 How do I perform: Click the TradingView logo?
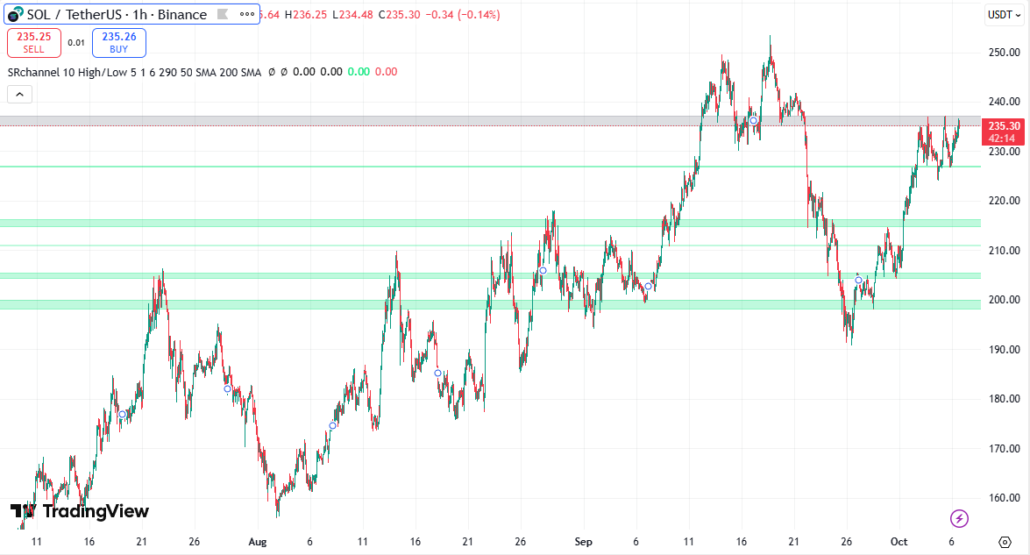[80, 511]
